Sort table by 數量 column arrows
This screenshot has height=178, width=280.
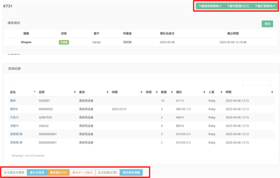click(172, 92)
